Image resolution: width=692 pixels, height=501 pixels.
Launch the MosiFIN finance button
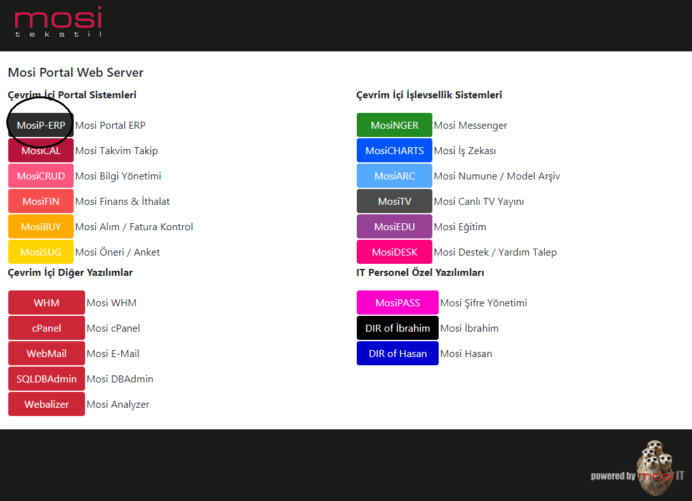[x=41, y=202]
